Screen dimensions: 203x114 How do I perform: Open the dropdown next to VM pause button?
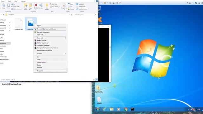107,3
